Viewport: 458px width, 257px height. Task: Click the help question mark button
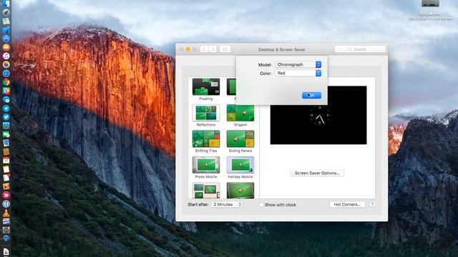coord(372,204)
